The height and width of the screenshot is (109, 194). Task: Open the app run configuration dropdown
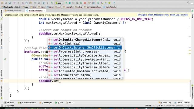[x=59, y=3]
